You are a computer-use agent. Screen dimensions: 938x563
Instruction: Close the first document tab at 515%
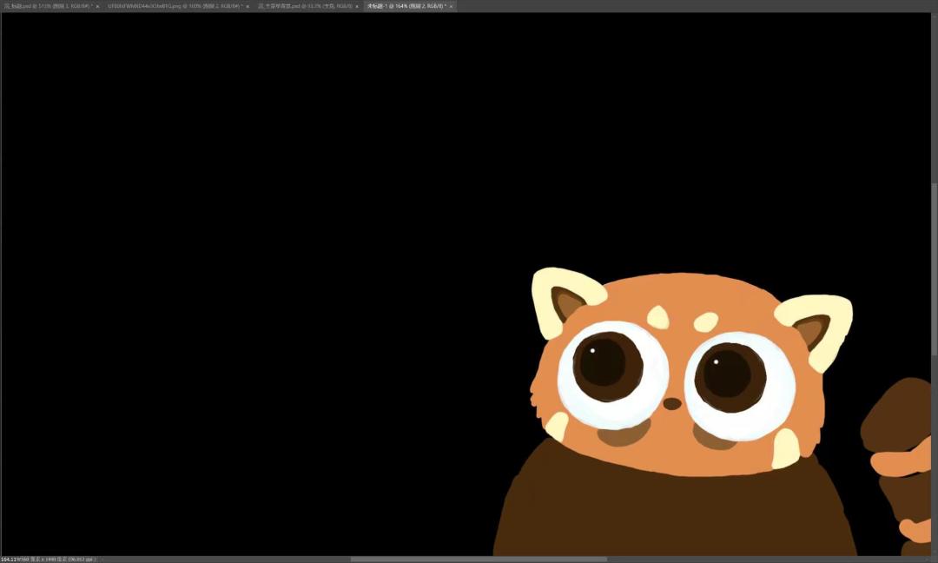98,6
